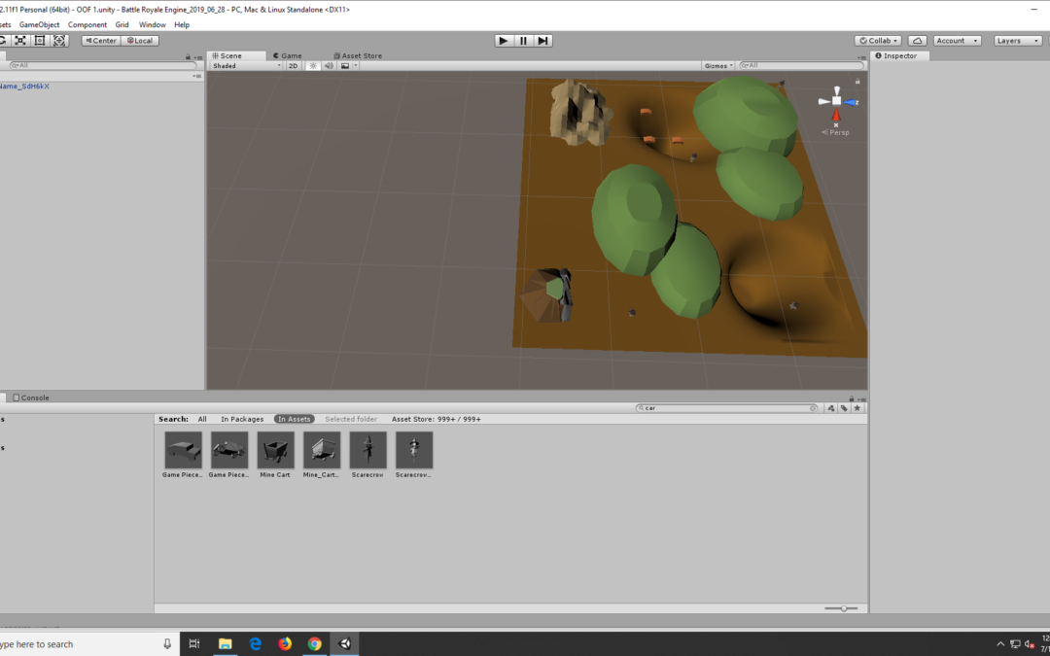Select first Game Piece car asset
This screenshot has width=1050, height=656.
tap(183, 450)
